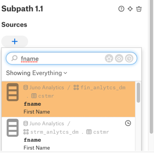Click the highlighted column icon
Viewport: 154px width, 153px height.
coord(13,92)
